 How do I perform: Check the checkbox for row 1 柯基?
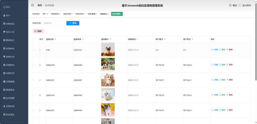click(x=33, y=50)
